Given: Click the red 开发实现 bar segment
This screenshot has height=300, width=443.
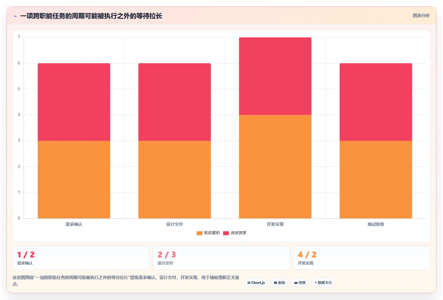Looking at the screenshot, I should 275,76.
